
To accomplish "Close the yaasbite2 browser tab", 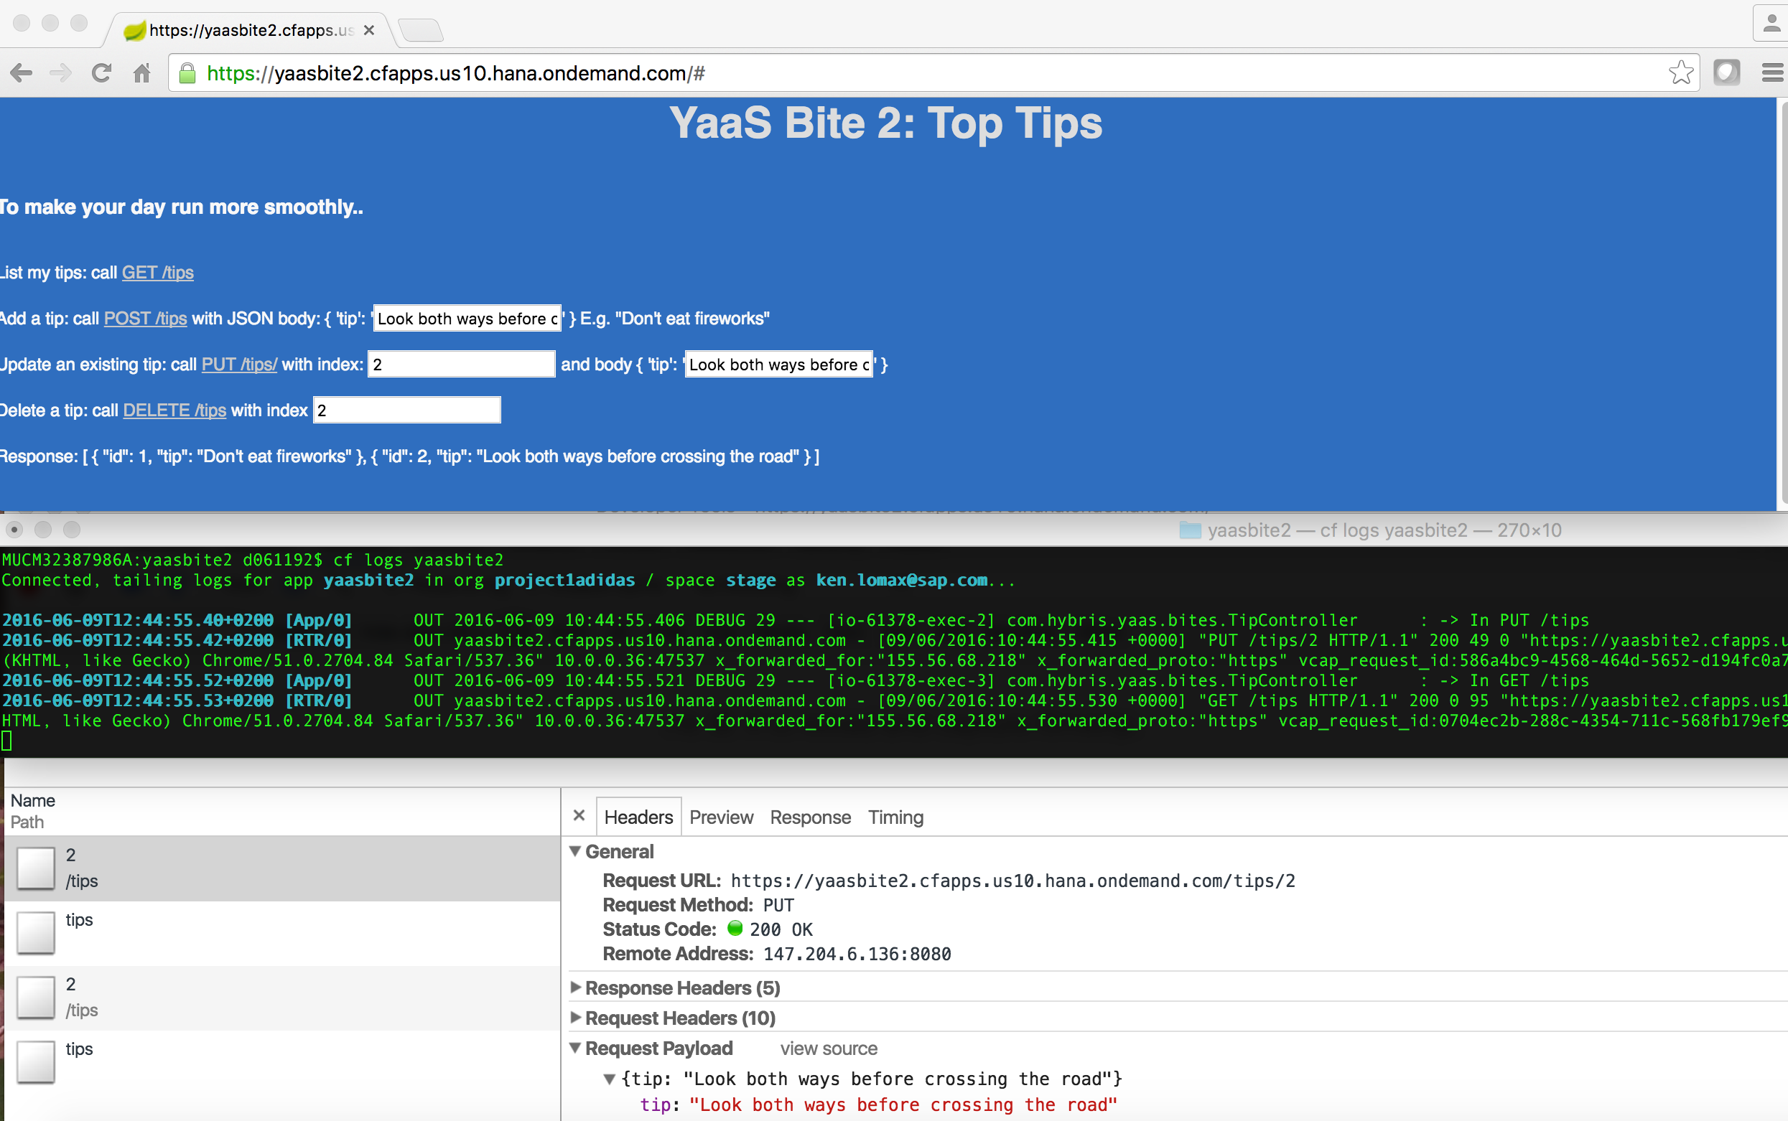I will tap(368, 30).
